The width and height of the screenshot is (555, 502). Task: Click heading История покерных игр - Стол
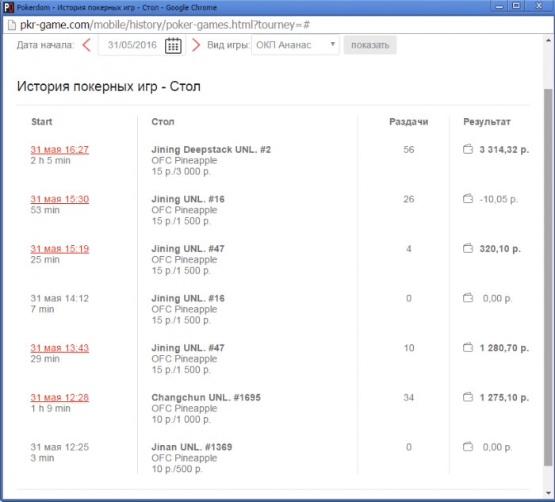pos(109,86)
